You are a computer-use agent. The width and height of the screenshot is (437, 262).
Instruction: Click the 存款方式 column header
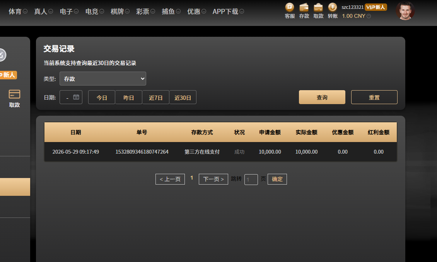(x=202, y=132)
